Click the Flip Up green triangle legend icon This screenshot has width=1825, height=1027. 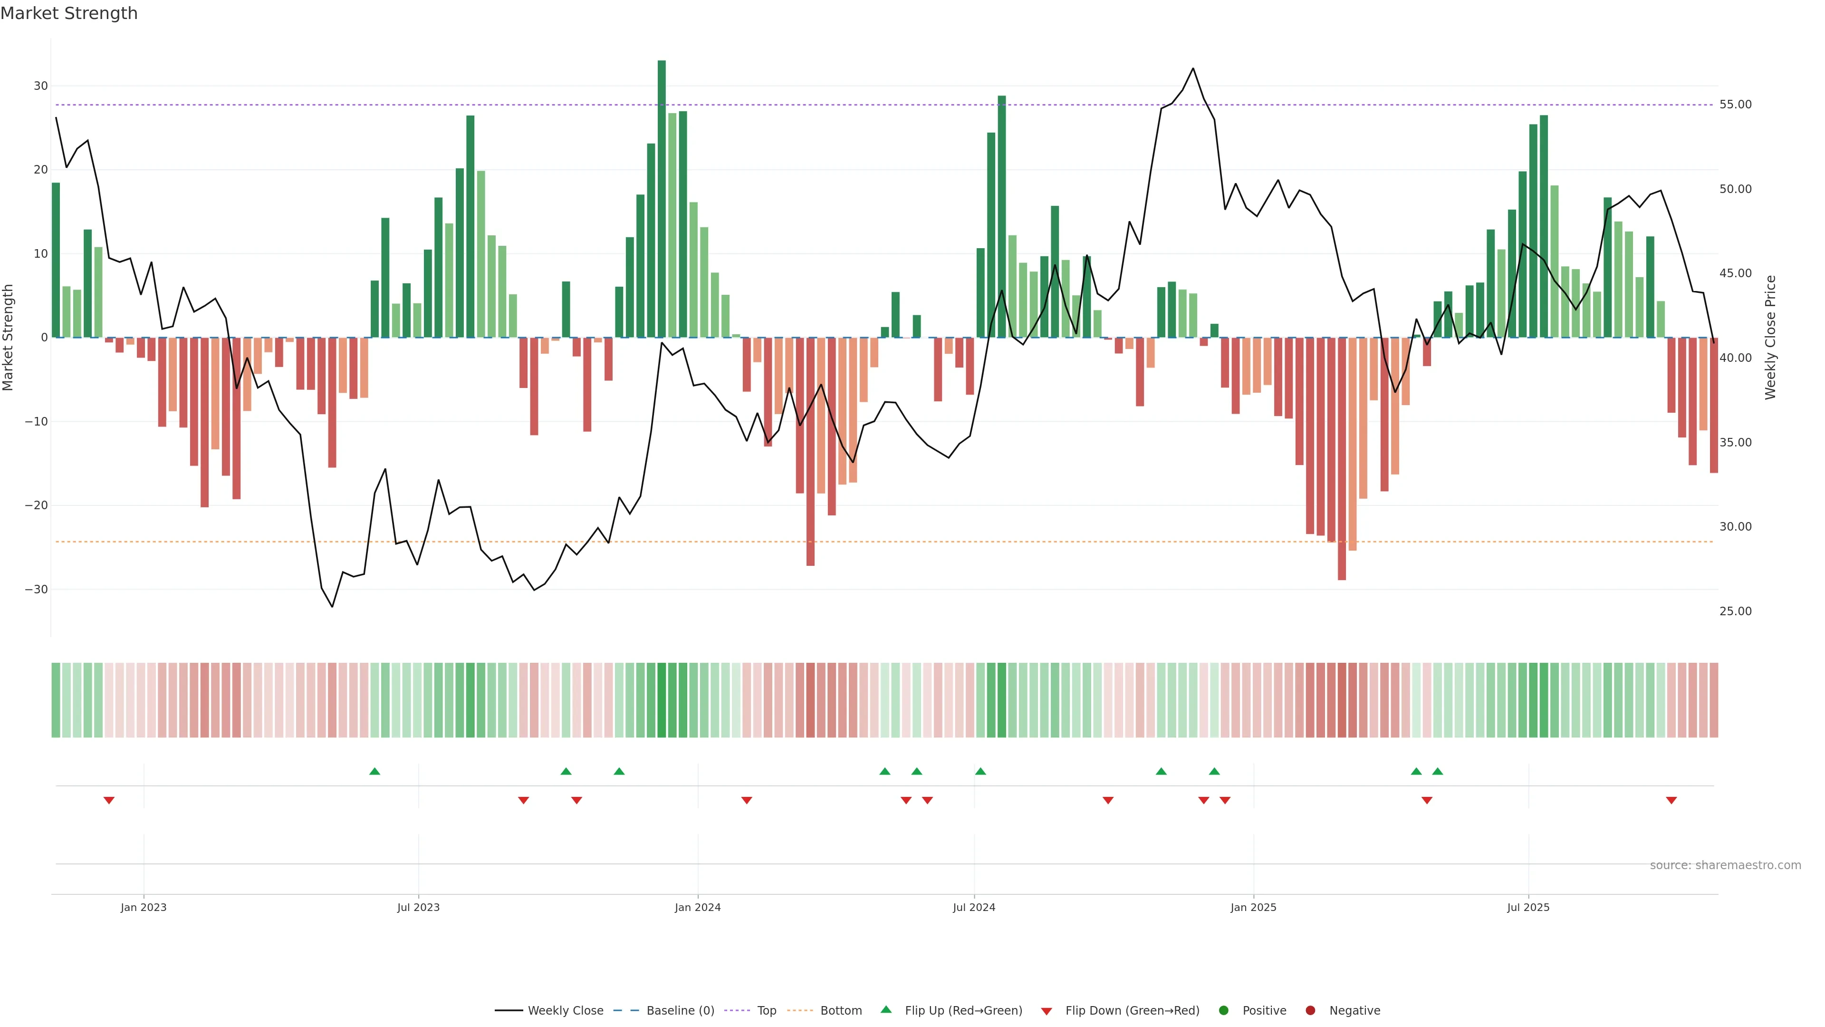pos(885,1010)
